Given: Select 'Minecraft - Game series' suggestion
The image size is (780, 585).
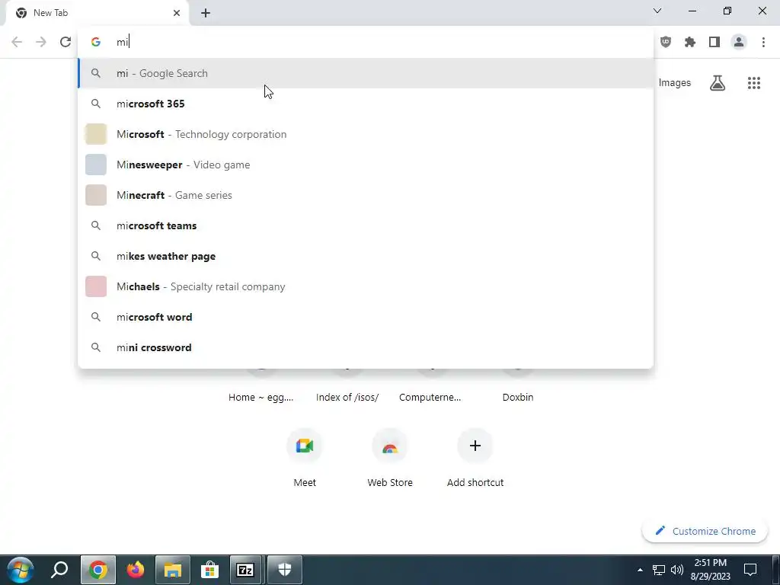Looking at the screenshot, I should point(366,195).
